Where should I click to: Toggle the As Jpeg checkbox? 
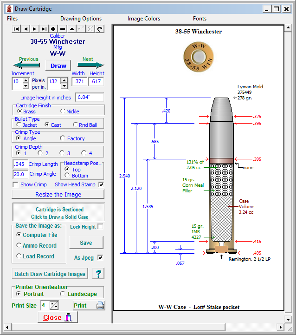pyautogui.click(x=100, y=257)
